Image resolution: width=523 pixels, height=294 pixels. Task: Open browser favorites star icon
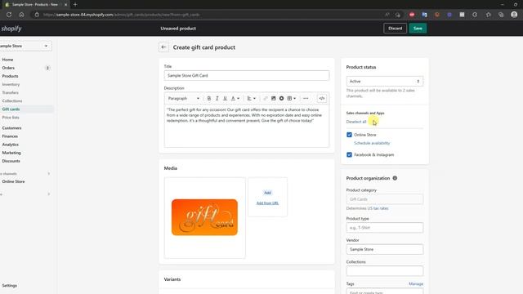pyautogui.click(x=489, y=15)
